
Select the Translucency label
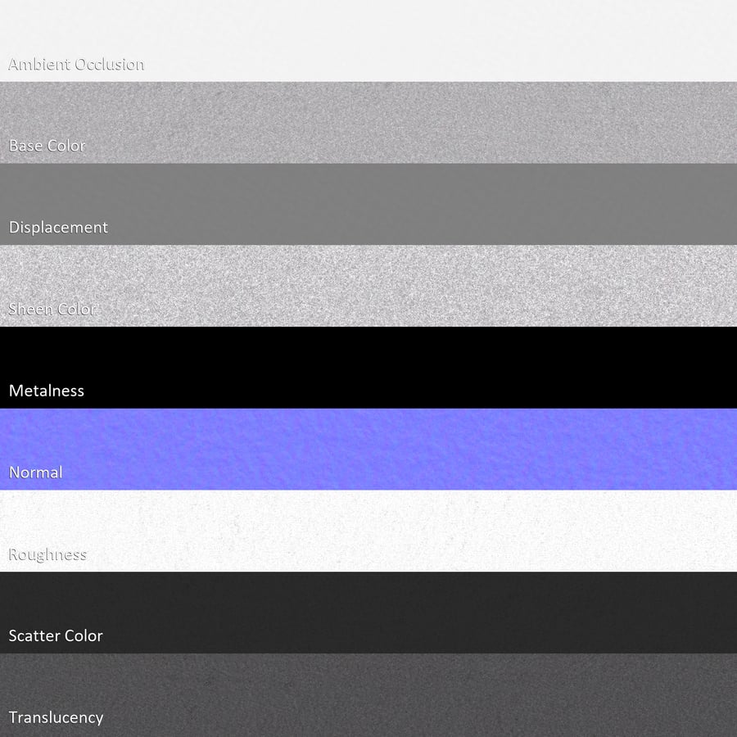click(56, 717)
